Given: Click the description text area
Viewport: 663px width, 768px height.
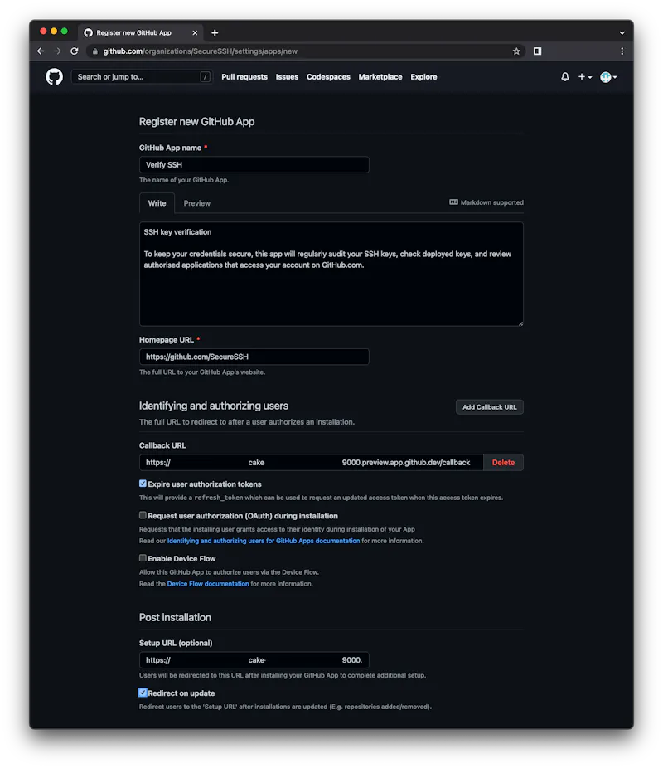Looking at the screenshot, I should tap(331, 274).
